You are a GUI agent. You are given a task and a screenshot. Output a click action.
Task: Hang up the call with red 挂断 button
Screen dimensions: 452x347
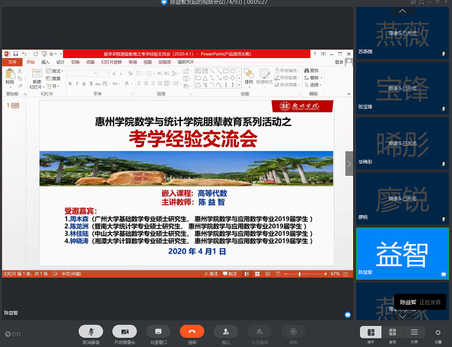tap(192, 332)
